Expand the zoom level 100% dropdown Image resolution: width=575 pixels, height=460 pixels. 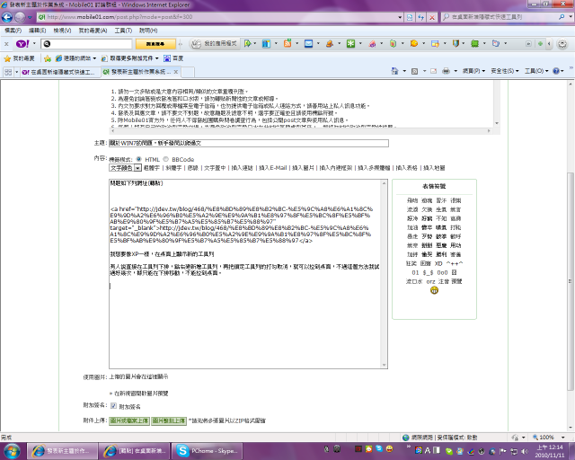pos(563,438)
